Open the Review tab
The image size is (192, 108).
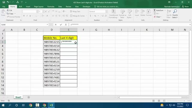coord(68,7)
